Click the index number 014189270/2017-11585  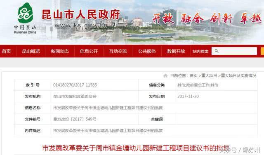coord(75,85)
